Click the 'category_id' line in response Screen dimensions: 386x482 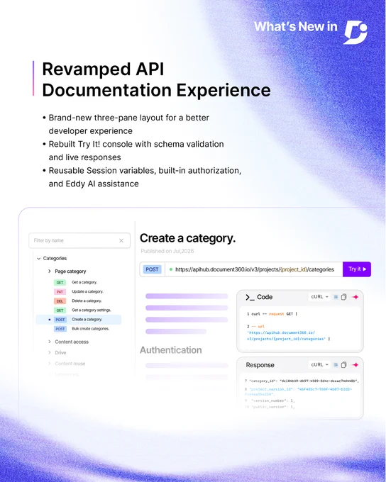[302, 381]
